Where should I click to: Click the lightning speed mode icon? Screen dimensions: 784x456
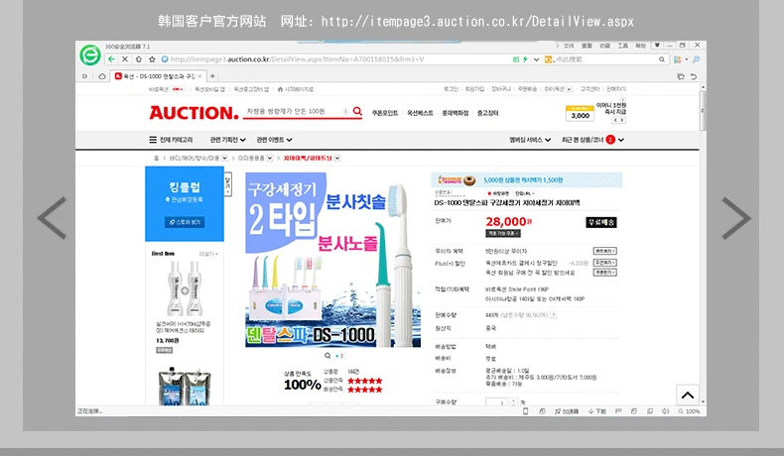[x=525, y=58]
